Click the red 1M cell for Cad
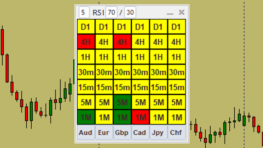Image resolution: width=263 pixels, height=148 pixels. (x=140, y=117)
